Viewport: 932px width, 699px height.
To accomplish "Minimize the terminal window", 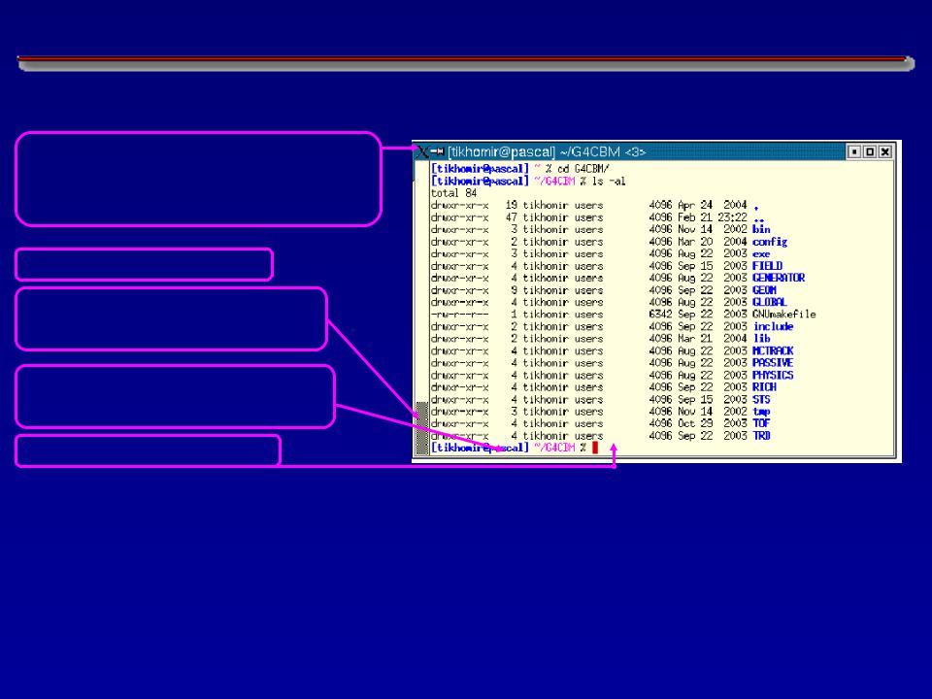I will [x=854, y=152].
